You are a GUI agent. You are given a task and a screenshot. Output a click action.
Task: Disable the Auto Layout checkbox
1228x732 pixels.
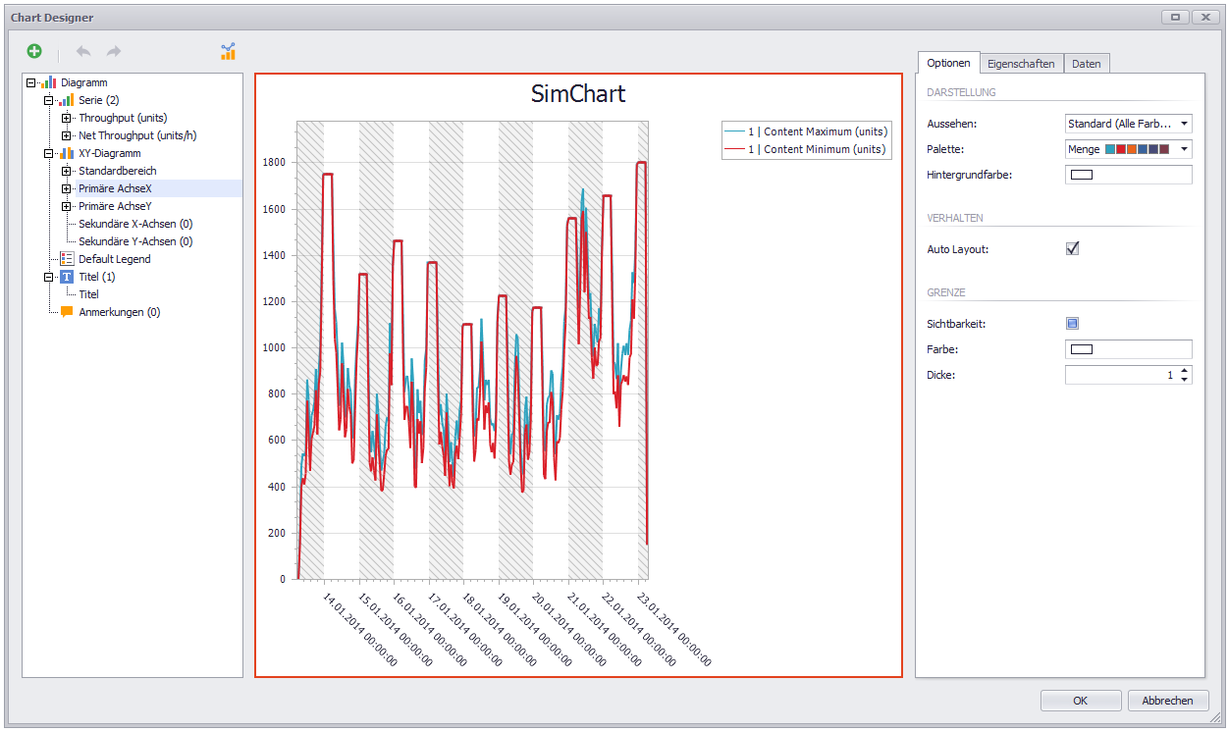pos(1072,248)
